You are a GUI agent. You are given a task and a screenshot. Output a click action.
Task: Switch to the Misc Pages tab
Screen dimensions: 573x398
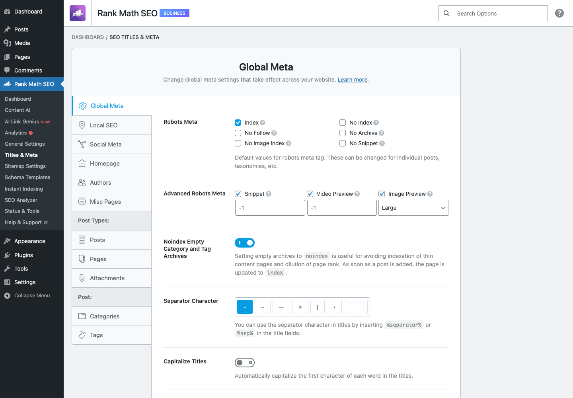pyautogui.click(x=112, y=201)
